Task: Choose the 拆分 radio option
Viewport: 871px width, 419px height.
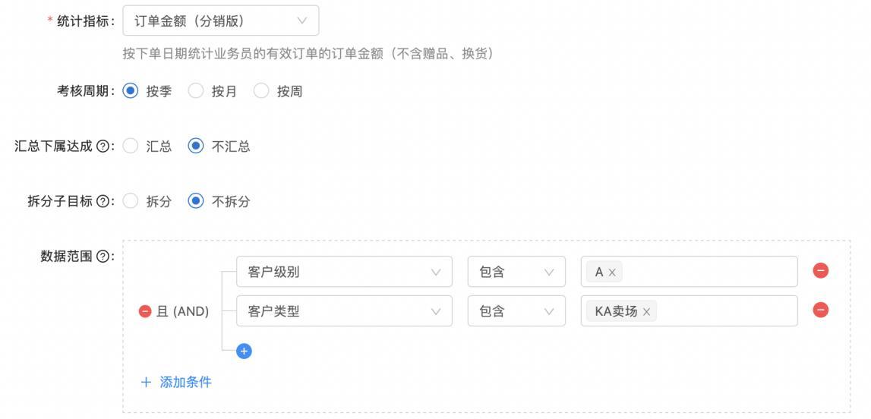Action: click(131, 201)
